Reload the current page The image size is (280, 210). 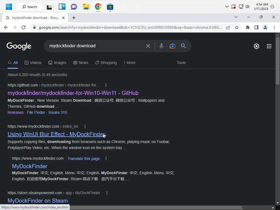(24, 27)
